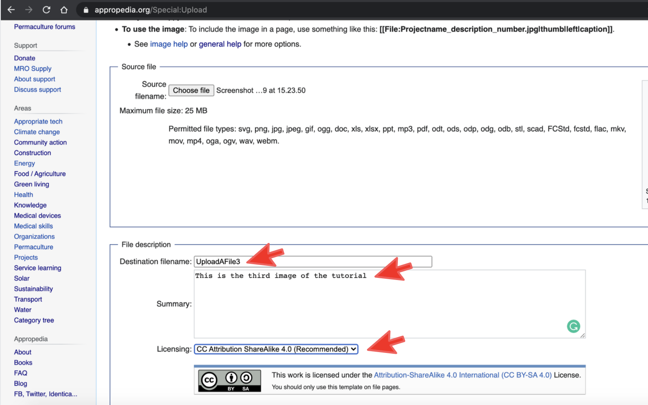Click the browser forward arrow

[x=29, y=10]
